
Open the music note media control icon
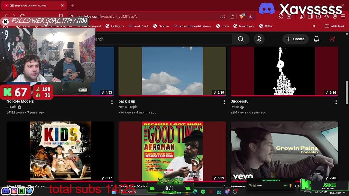[x=302, y=16]
